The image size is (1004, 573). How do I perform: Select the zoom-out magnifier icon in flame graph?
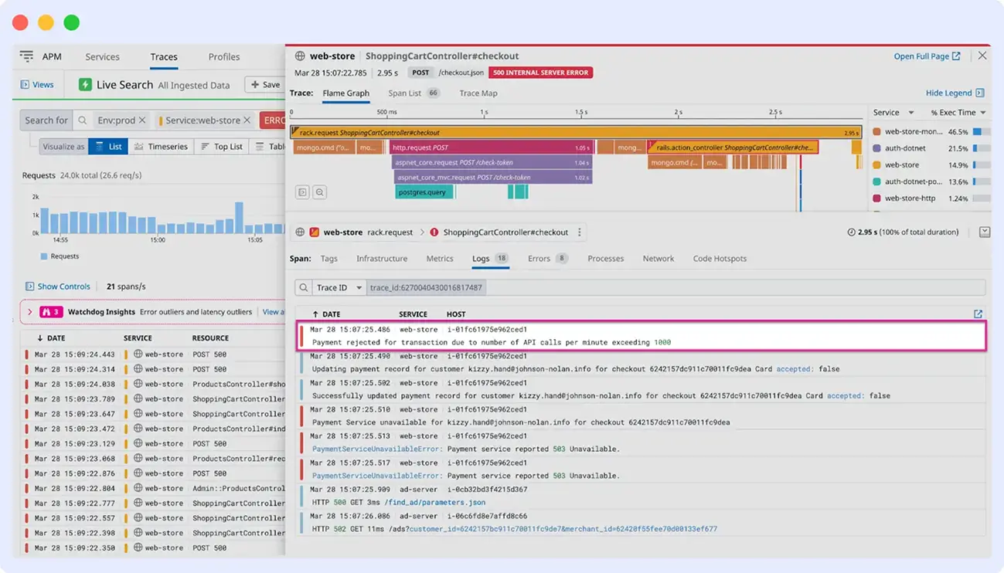[319, 192]
